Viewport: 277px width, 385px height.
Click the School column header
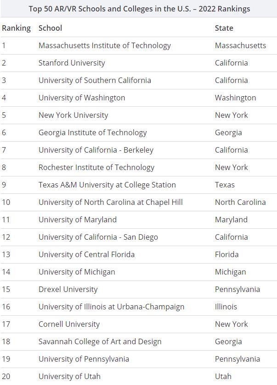click(x=50, y=28)
